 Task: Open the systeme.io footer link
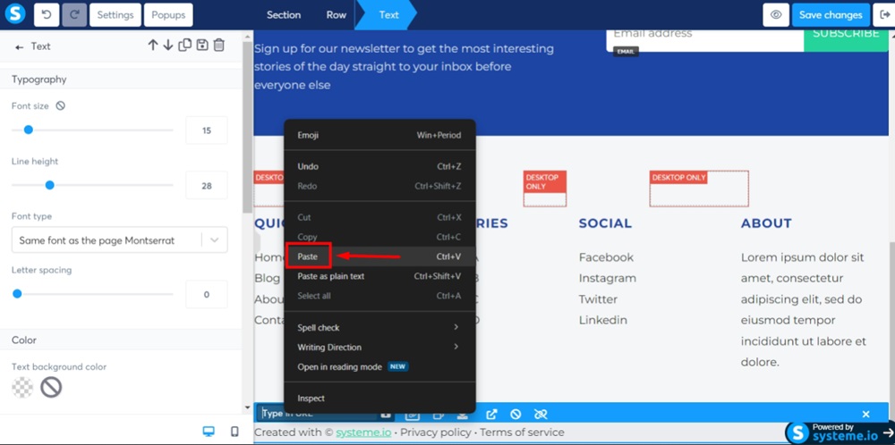click(x=363, y=432)
